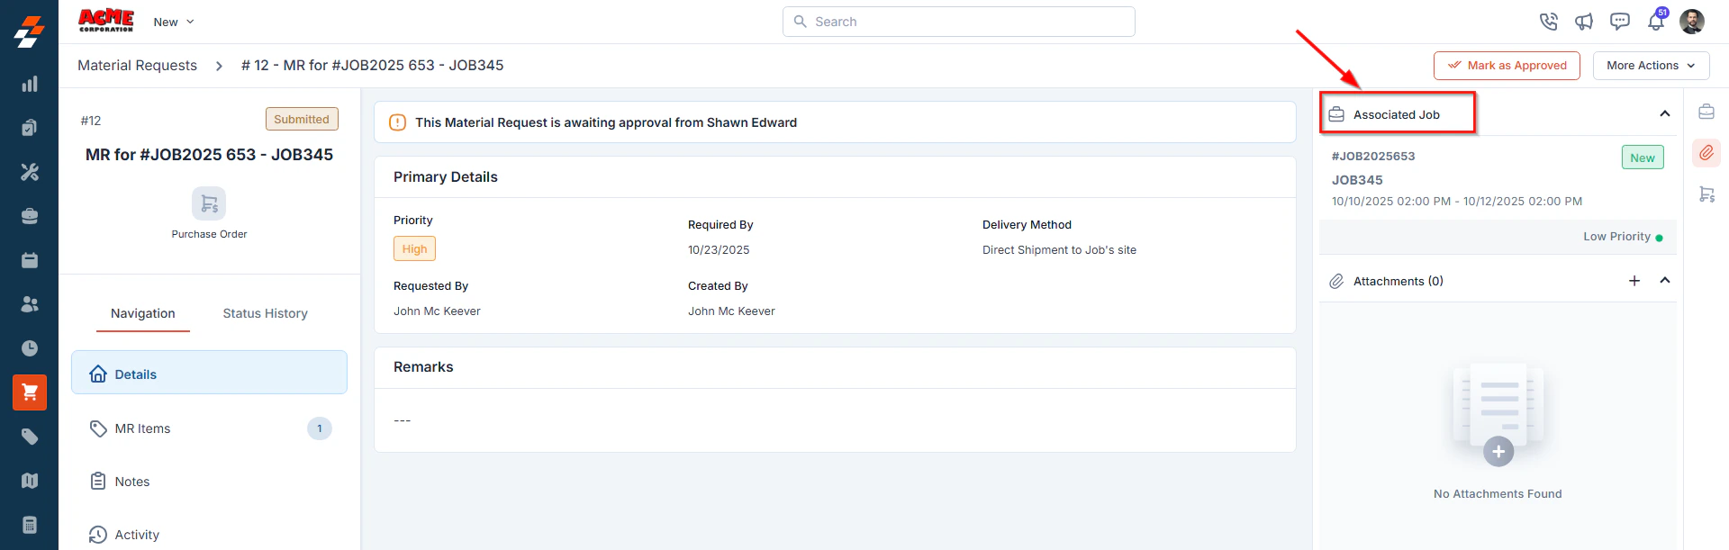This screenshot has width=1729, height=550.
Task: Click the Remarks heading
Action: point(423,367)
